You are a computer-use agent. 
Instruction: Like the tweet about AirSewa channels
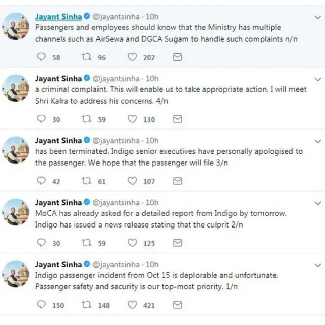click(132, 57)
